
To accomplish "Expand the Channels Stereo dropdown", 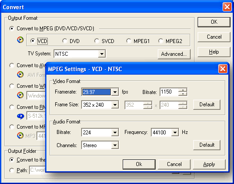I will 115,145.
